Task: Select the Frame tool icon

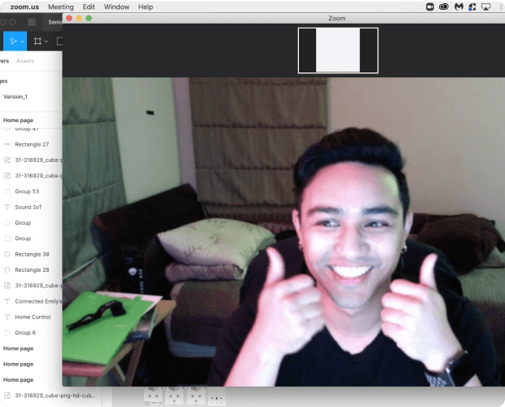Action: pyautogui.click(x=37, y=42)
